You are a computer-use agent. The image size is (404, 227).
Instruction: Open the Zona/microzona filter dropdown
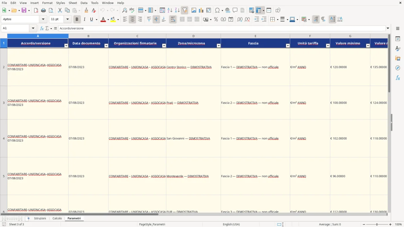click(218, 45)
